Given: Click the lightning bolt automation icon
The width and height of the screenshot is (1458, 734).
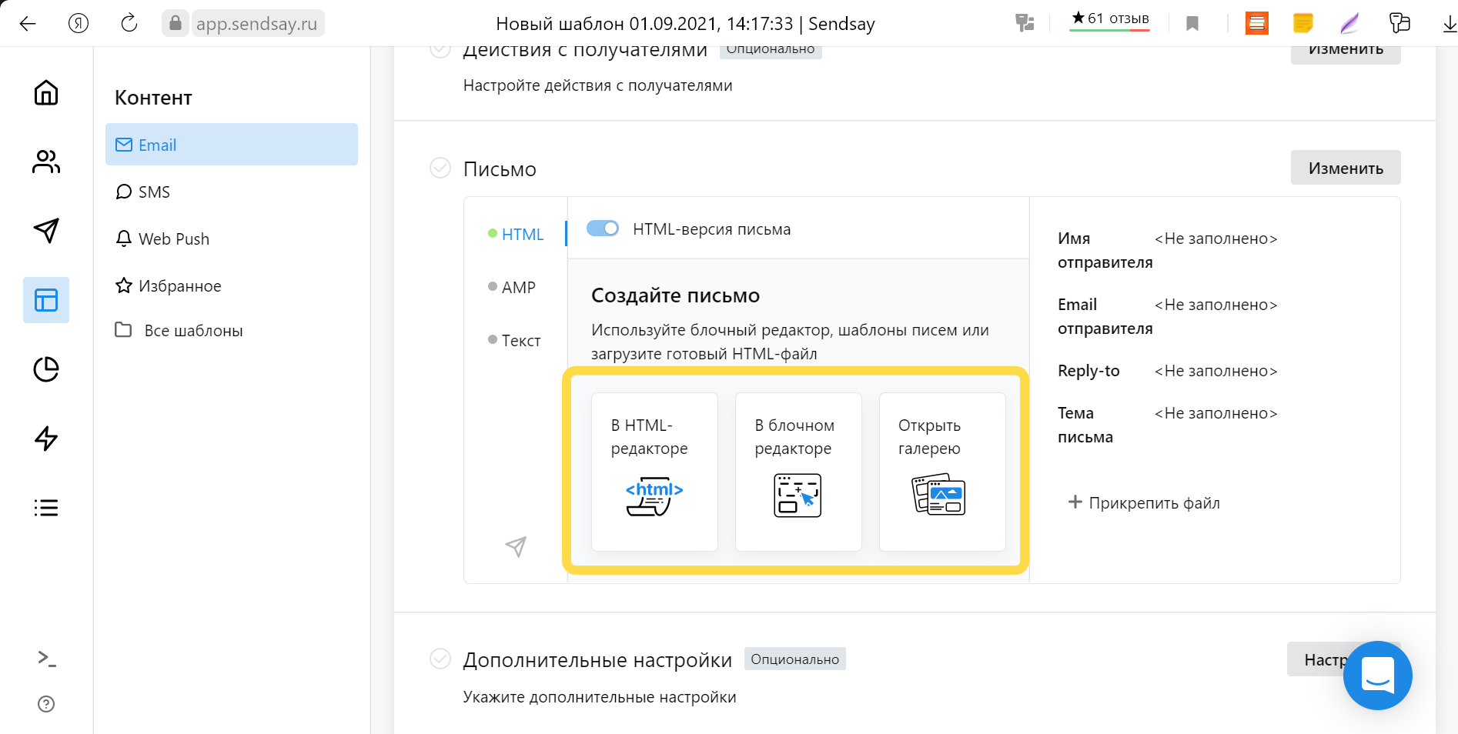Looking at the screenshot, I should [x=46, y=439].
